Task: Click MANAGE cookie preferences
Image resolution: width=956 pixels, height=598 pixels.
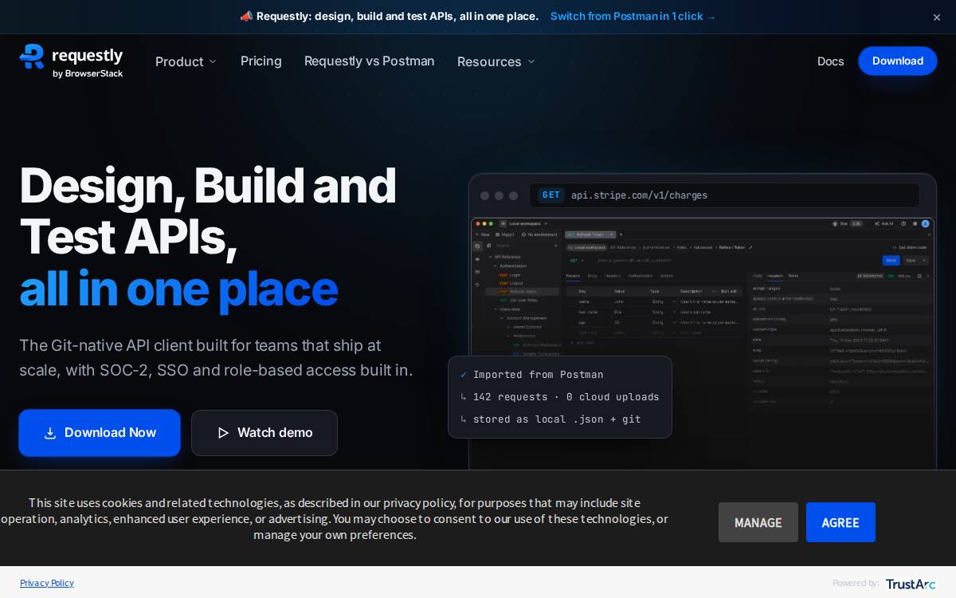Action: (x=758, y=522)
